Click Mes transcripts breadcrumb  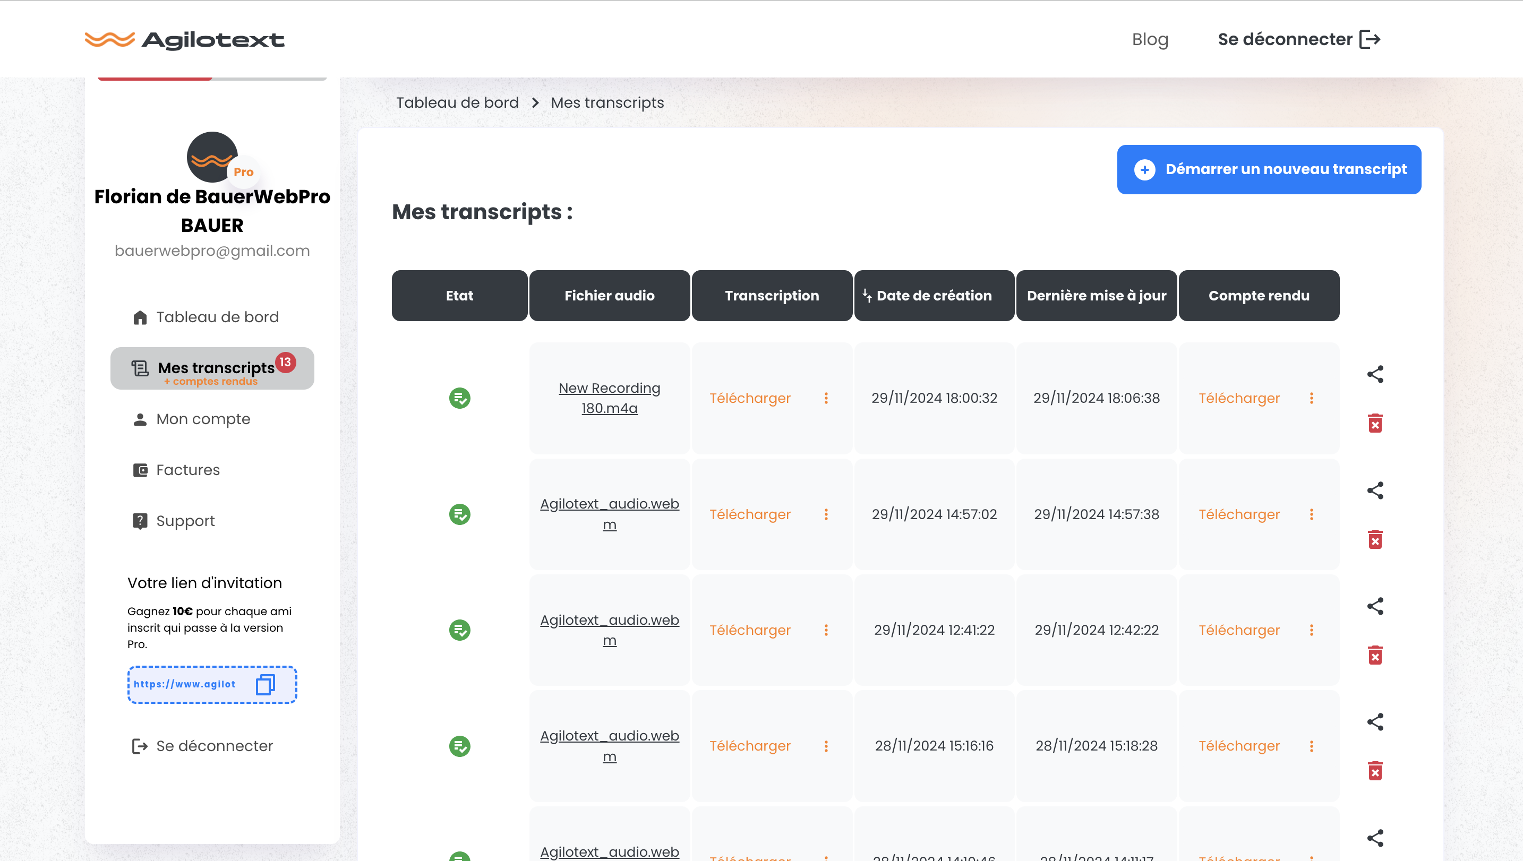[x=608, y=102]
